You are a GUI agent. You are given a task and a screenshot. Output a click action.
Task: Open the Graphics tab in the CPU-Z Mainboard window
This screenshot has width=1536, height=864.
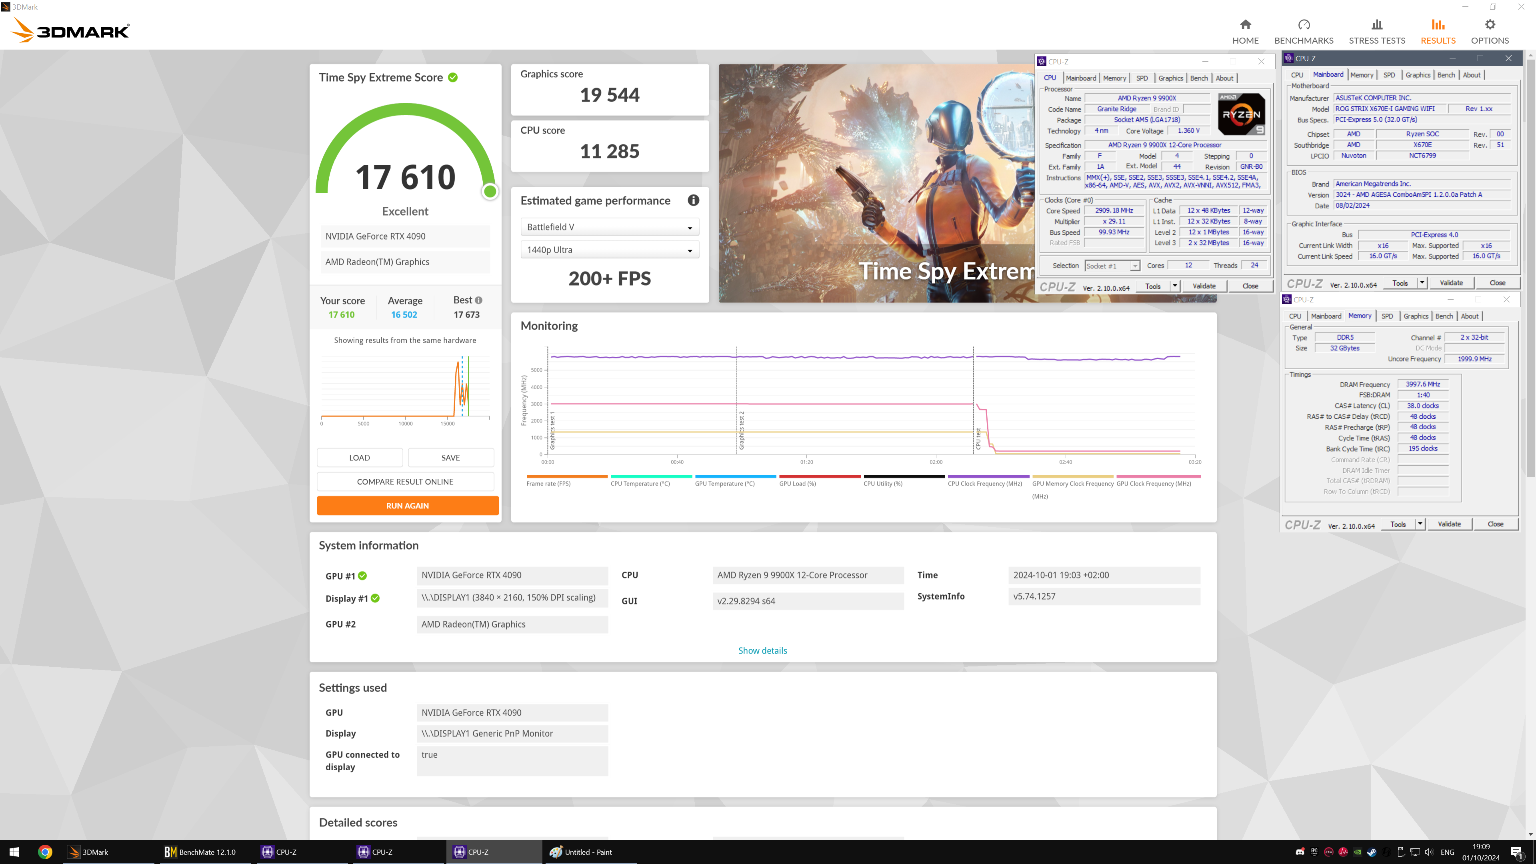(x=1417, y=75)
